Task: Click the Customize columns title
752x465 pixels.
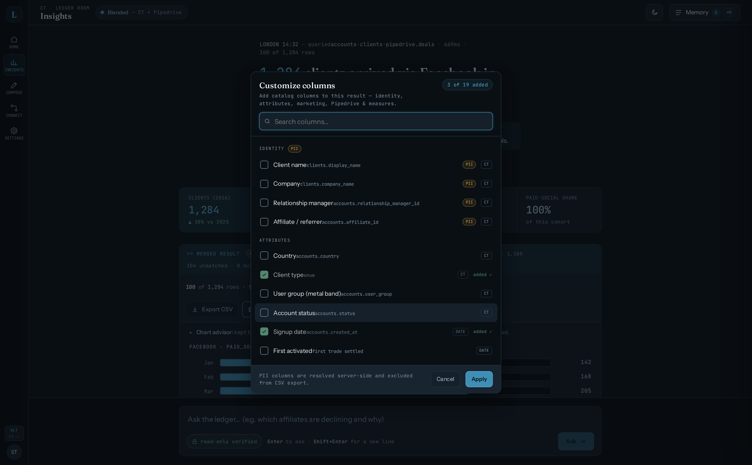Action: click(297, 86)
